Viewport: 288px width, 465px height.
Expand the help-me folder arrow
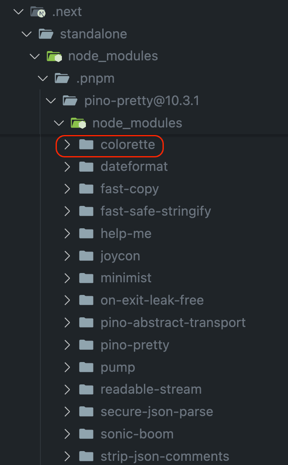(x=67, y=233)
